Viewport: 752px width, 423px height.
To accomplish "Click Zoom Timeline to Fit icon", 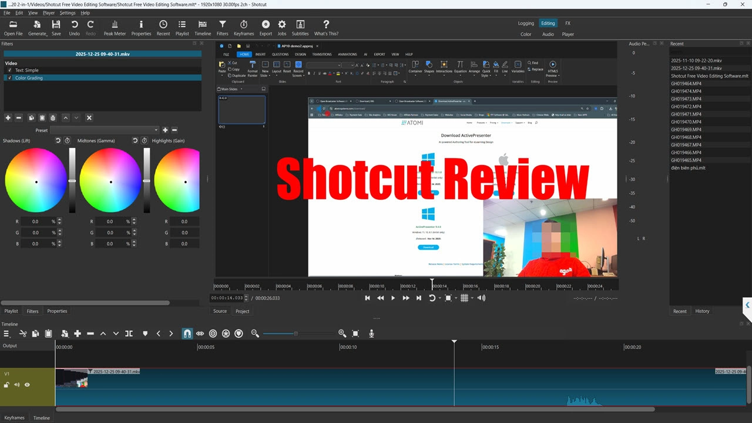I will [355, 334].
